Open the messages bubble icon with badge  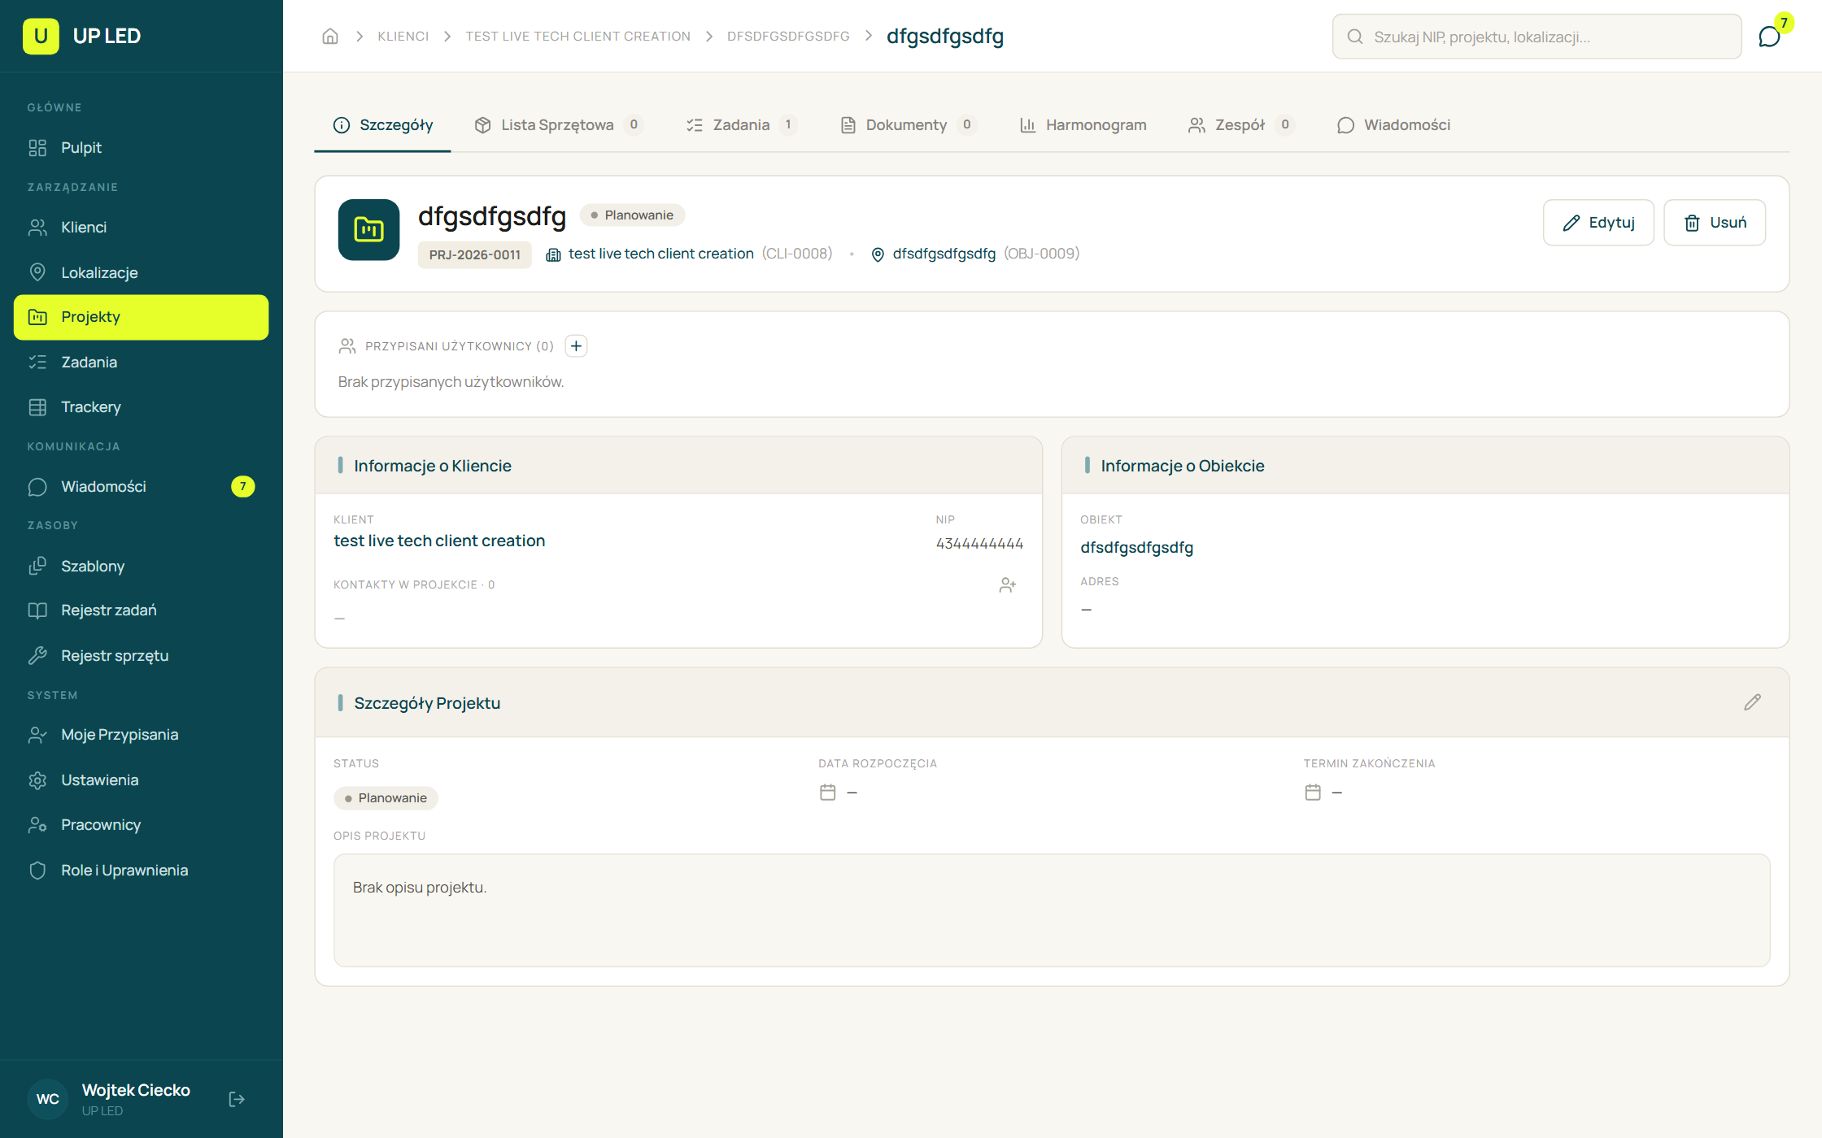1769,37
